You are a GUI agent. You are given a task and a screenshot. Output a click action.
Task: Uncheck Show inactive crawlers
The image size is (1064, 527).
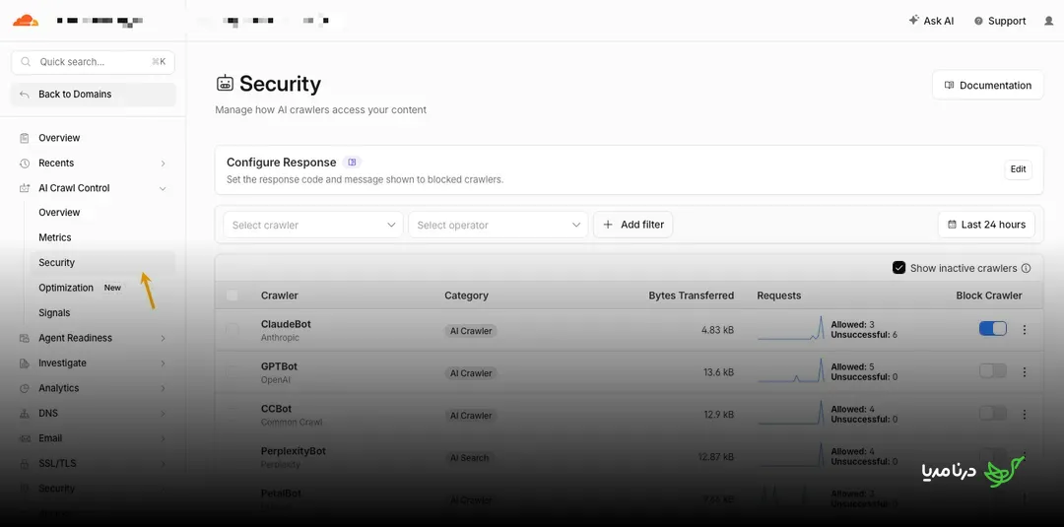coord(899,268)
